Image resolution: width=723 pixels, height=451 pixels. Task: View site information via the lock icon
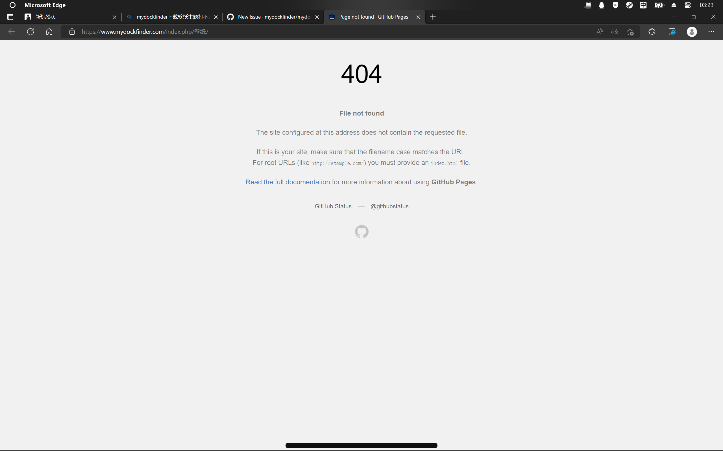(72, 32)
